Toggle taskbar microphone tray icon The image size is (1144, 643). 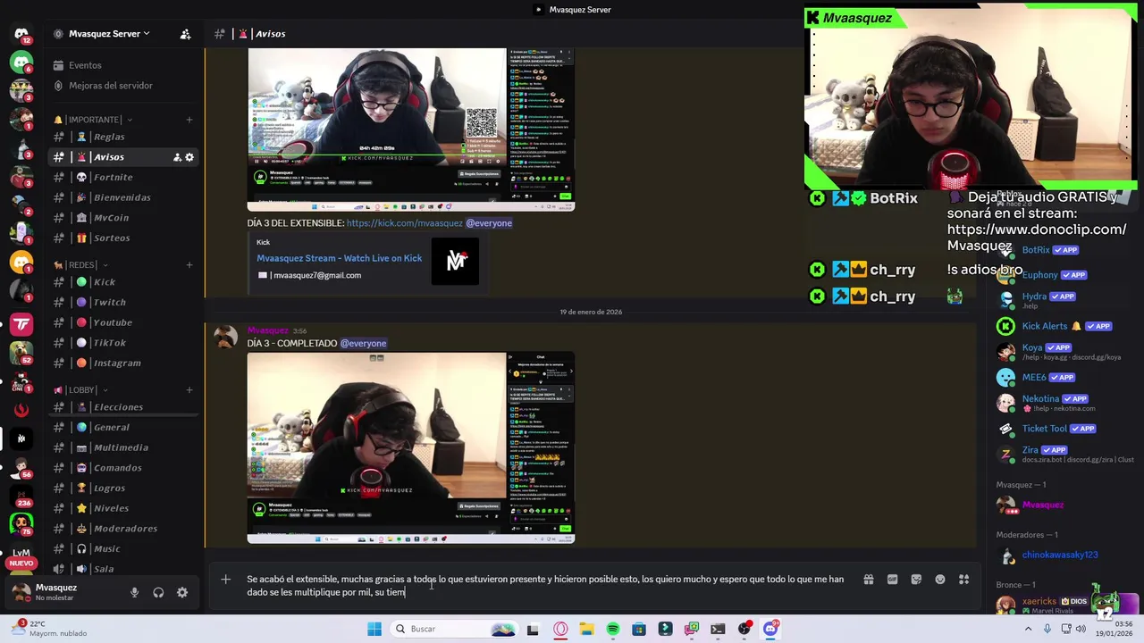point(1047,629)
